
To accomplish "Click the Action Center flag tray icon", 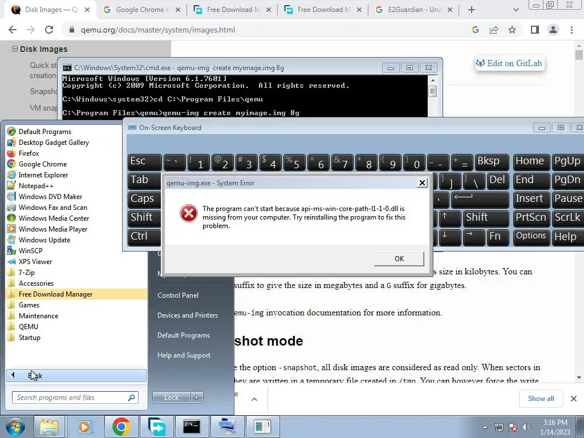I will (513, 427).
